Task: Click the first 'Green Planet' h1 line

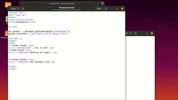Action: [x=21, y=46]
